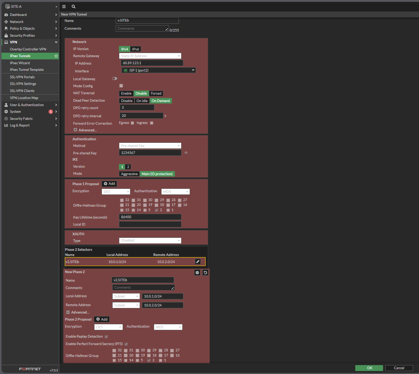Click the OK button
Image resolution: width=419 pixels, height=374 pixels.
pos(369,368)
